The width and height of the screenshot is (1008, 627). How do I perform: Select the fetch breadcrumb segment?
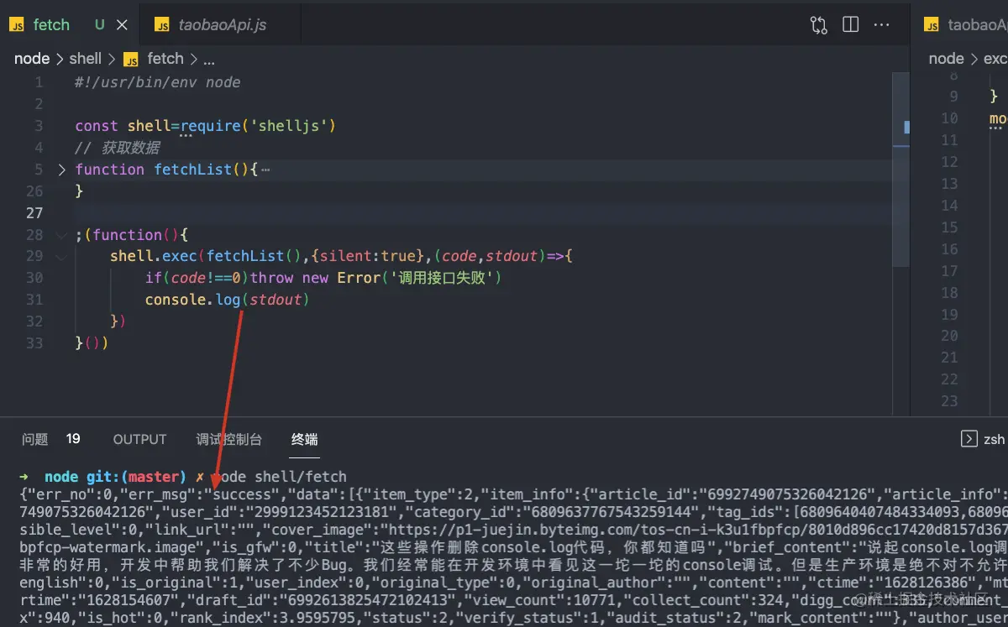tap(165, 59)
